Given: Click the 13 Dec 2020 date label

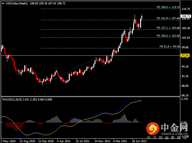Looking at the screenshot, I should click(x=46, y=141).
